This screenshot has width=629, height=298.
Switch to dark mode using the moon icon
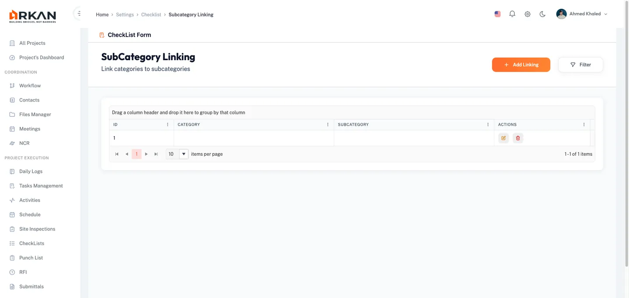[x=542, y=14]
